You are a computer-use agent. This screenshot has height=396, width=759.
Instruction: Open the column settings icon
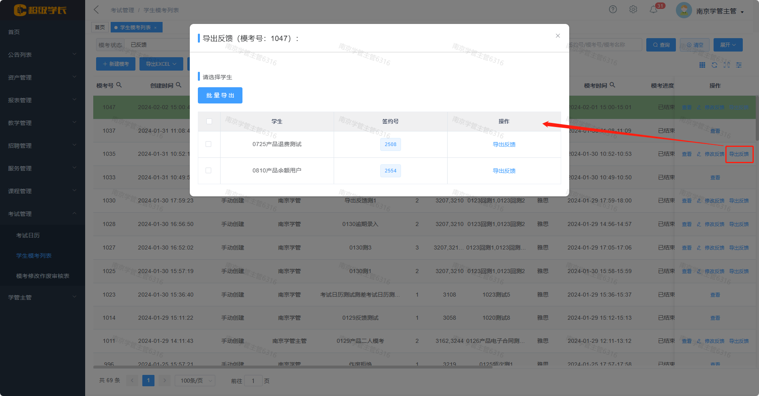coord(739,65)
